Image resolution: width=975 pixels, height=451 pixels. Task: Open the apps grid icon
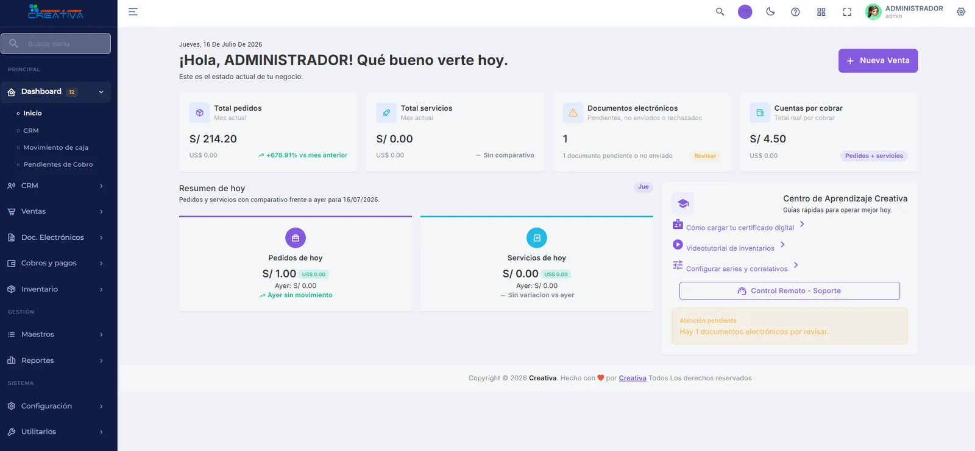pyautogui.click(x=821, y=12)
